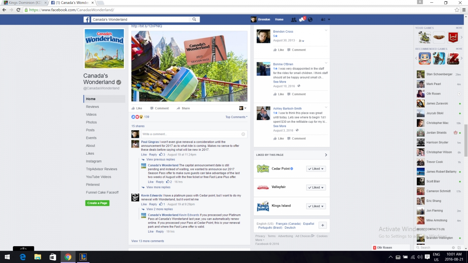Viewport: 468px width, 263px height.
Task: Open chat settings gear icon
Action: (x=453, y=247)
